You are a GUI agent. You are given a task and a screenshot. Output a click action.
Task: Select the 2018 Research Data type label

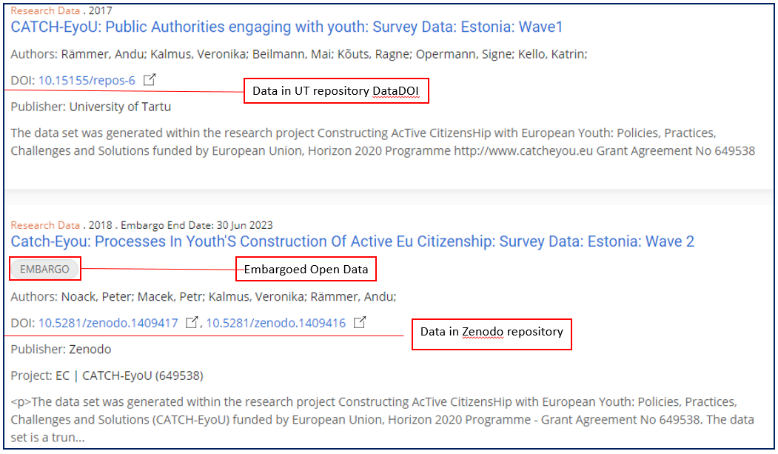[x=44, y=225]
